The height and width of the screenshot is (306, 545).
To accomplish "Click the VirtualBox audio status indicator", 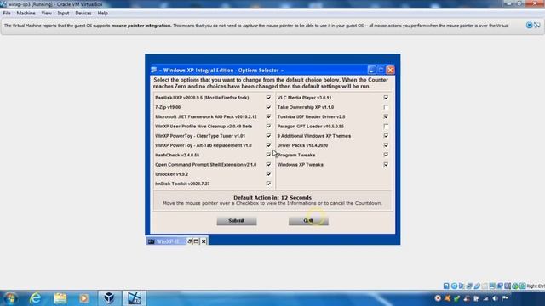I will [x=462, y=286].
